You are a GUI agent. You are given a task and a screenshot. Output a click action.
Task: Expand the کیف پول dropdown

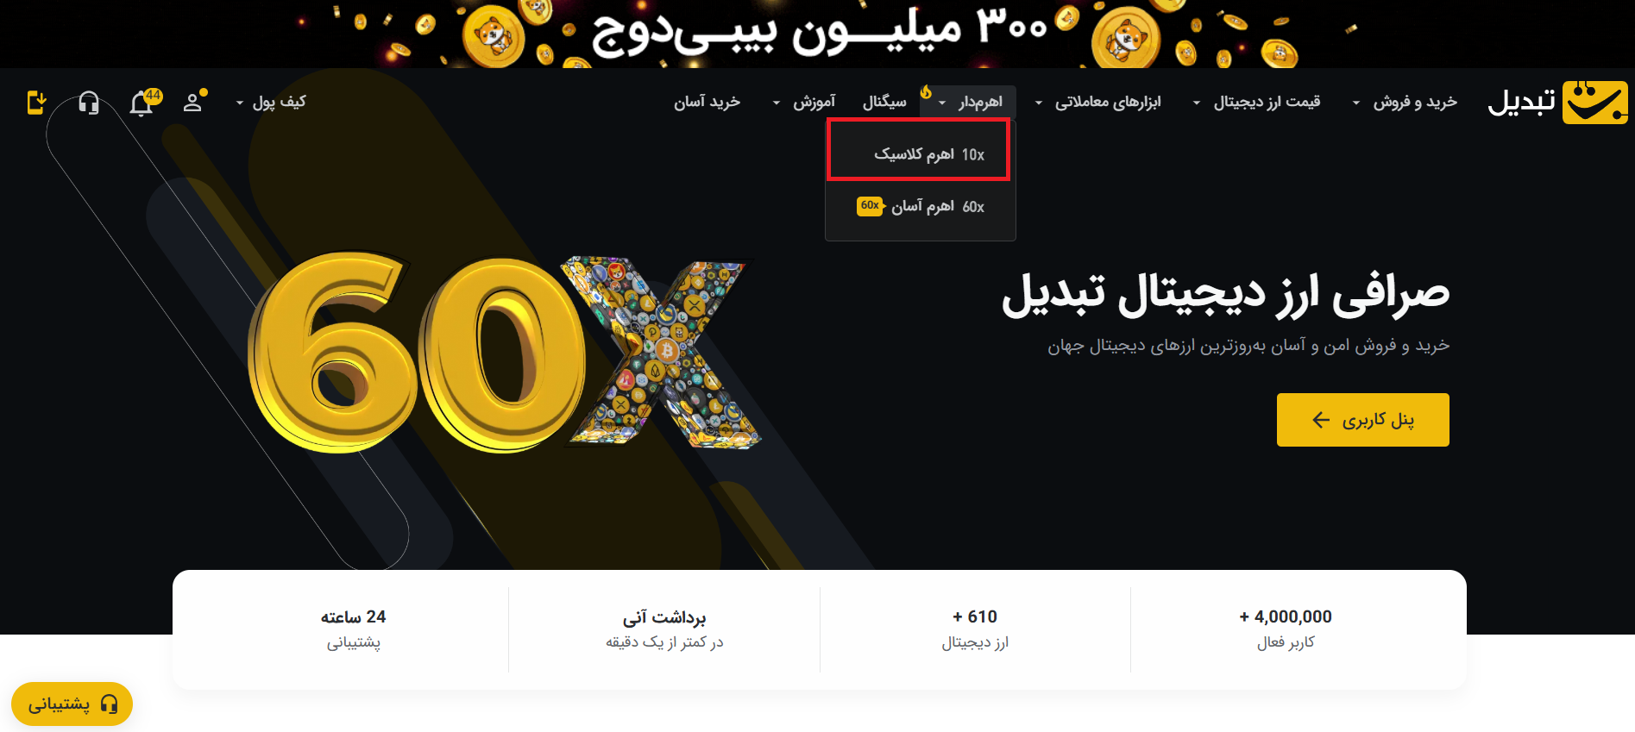click(x=271, y=103)
